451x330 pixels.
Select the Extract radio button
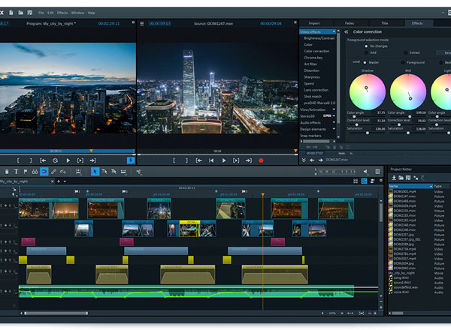pyautogui.click(x=406, y=52)
